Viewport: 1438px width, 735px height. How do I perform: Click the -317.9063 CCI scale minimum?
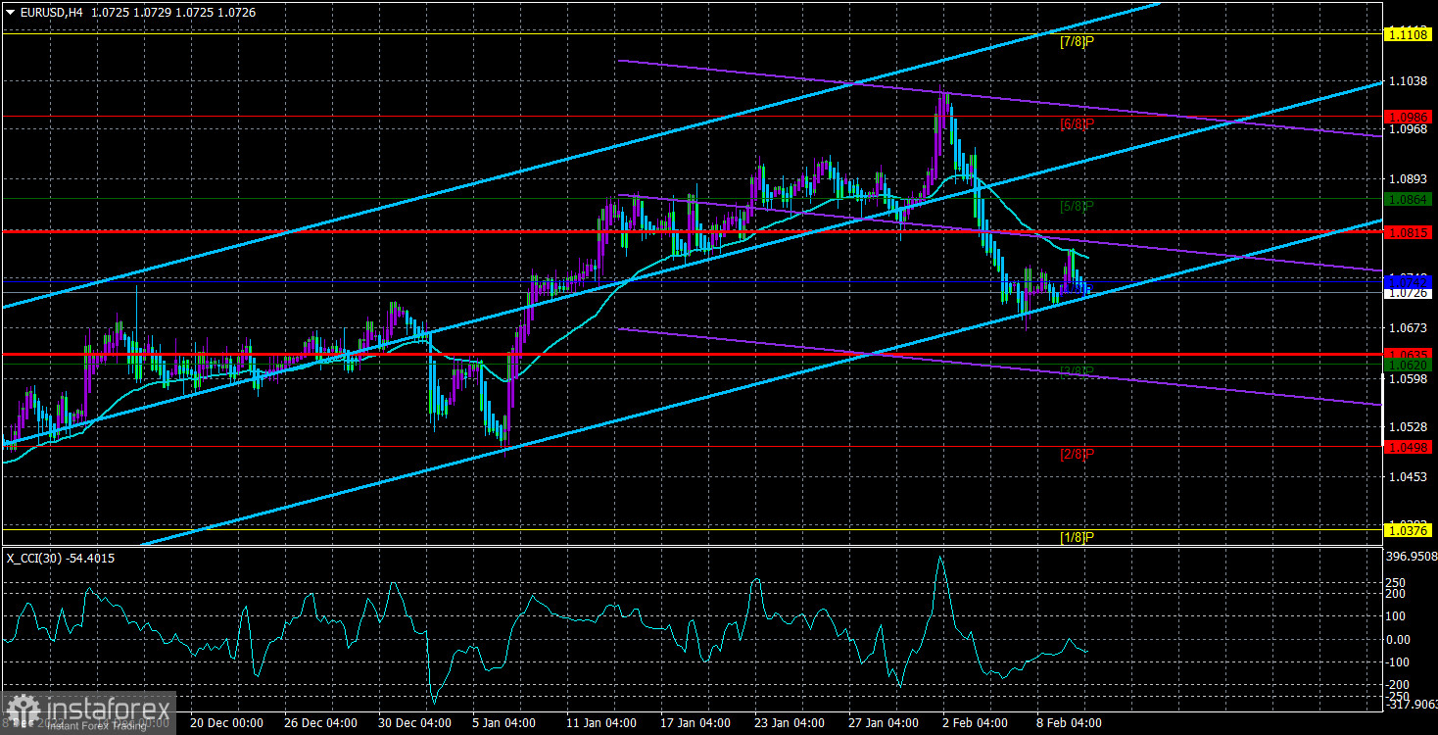click(1412, 703)
